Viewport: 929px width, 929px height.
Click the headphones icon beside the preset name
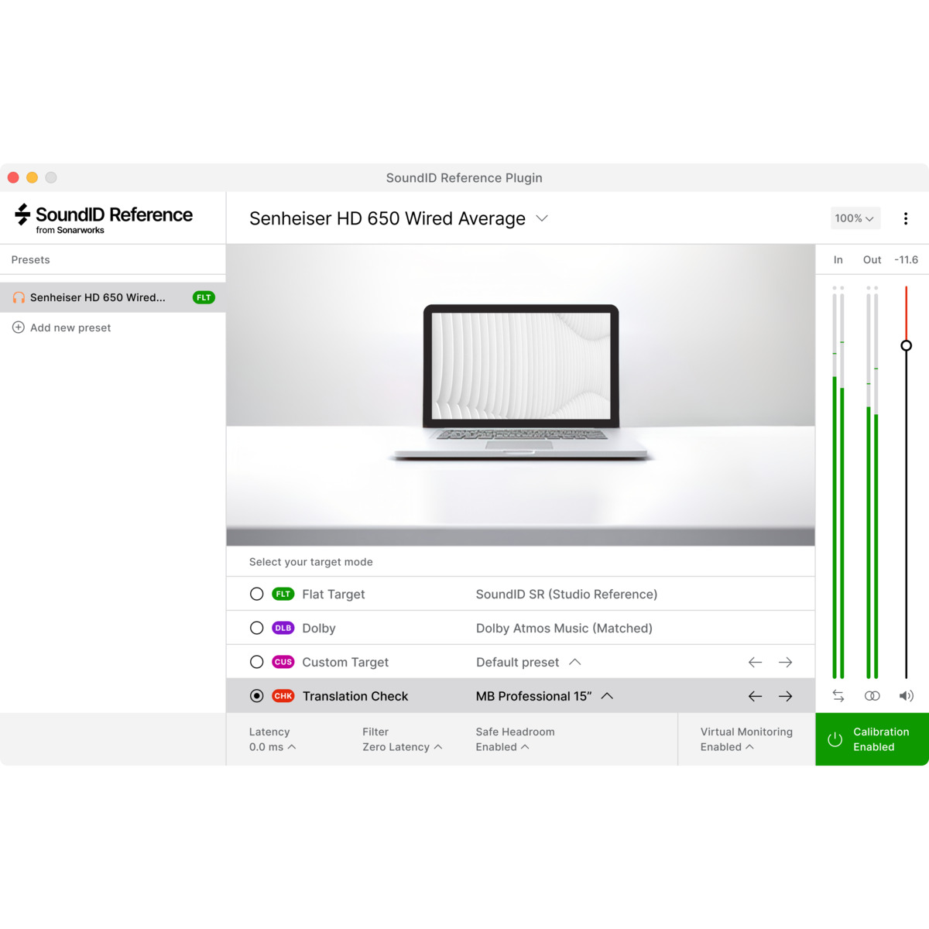coord(19,297)
